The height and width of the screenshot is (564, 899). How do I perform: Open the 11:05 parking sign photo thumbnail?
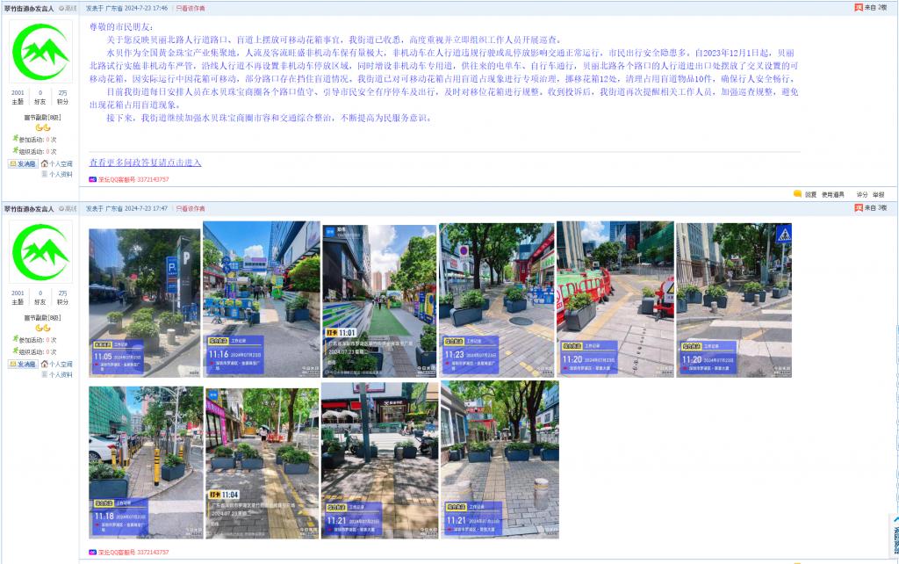click(x=145, y=301)
